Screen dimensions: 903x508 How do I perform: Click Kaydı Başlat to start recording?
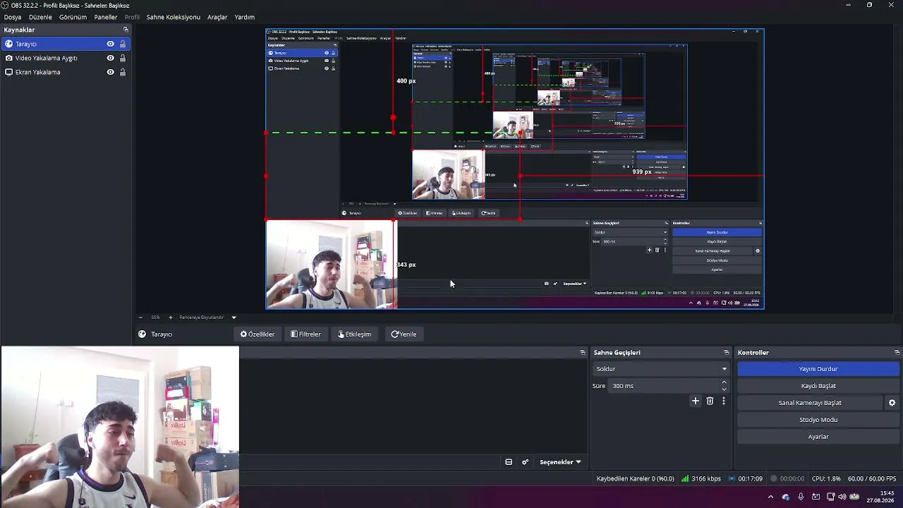[x=818, y=386]
